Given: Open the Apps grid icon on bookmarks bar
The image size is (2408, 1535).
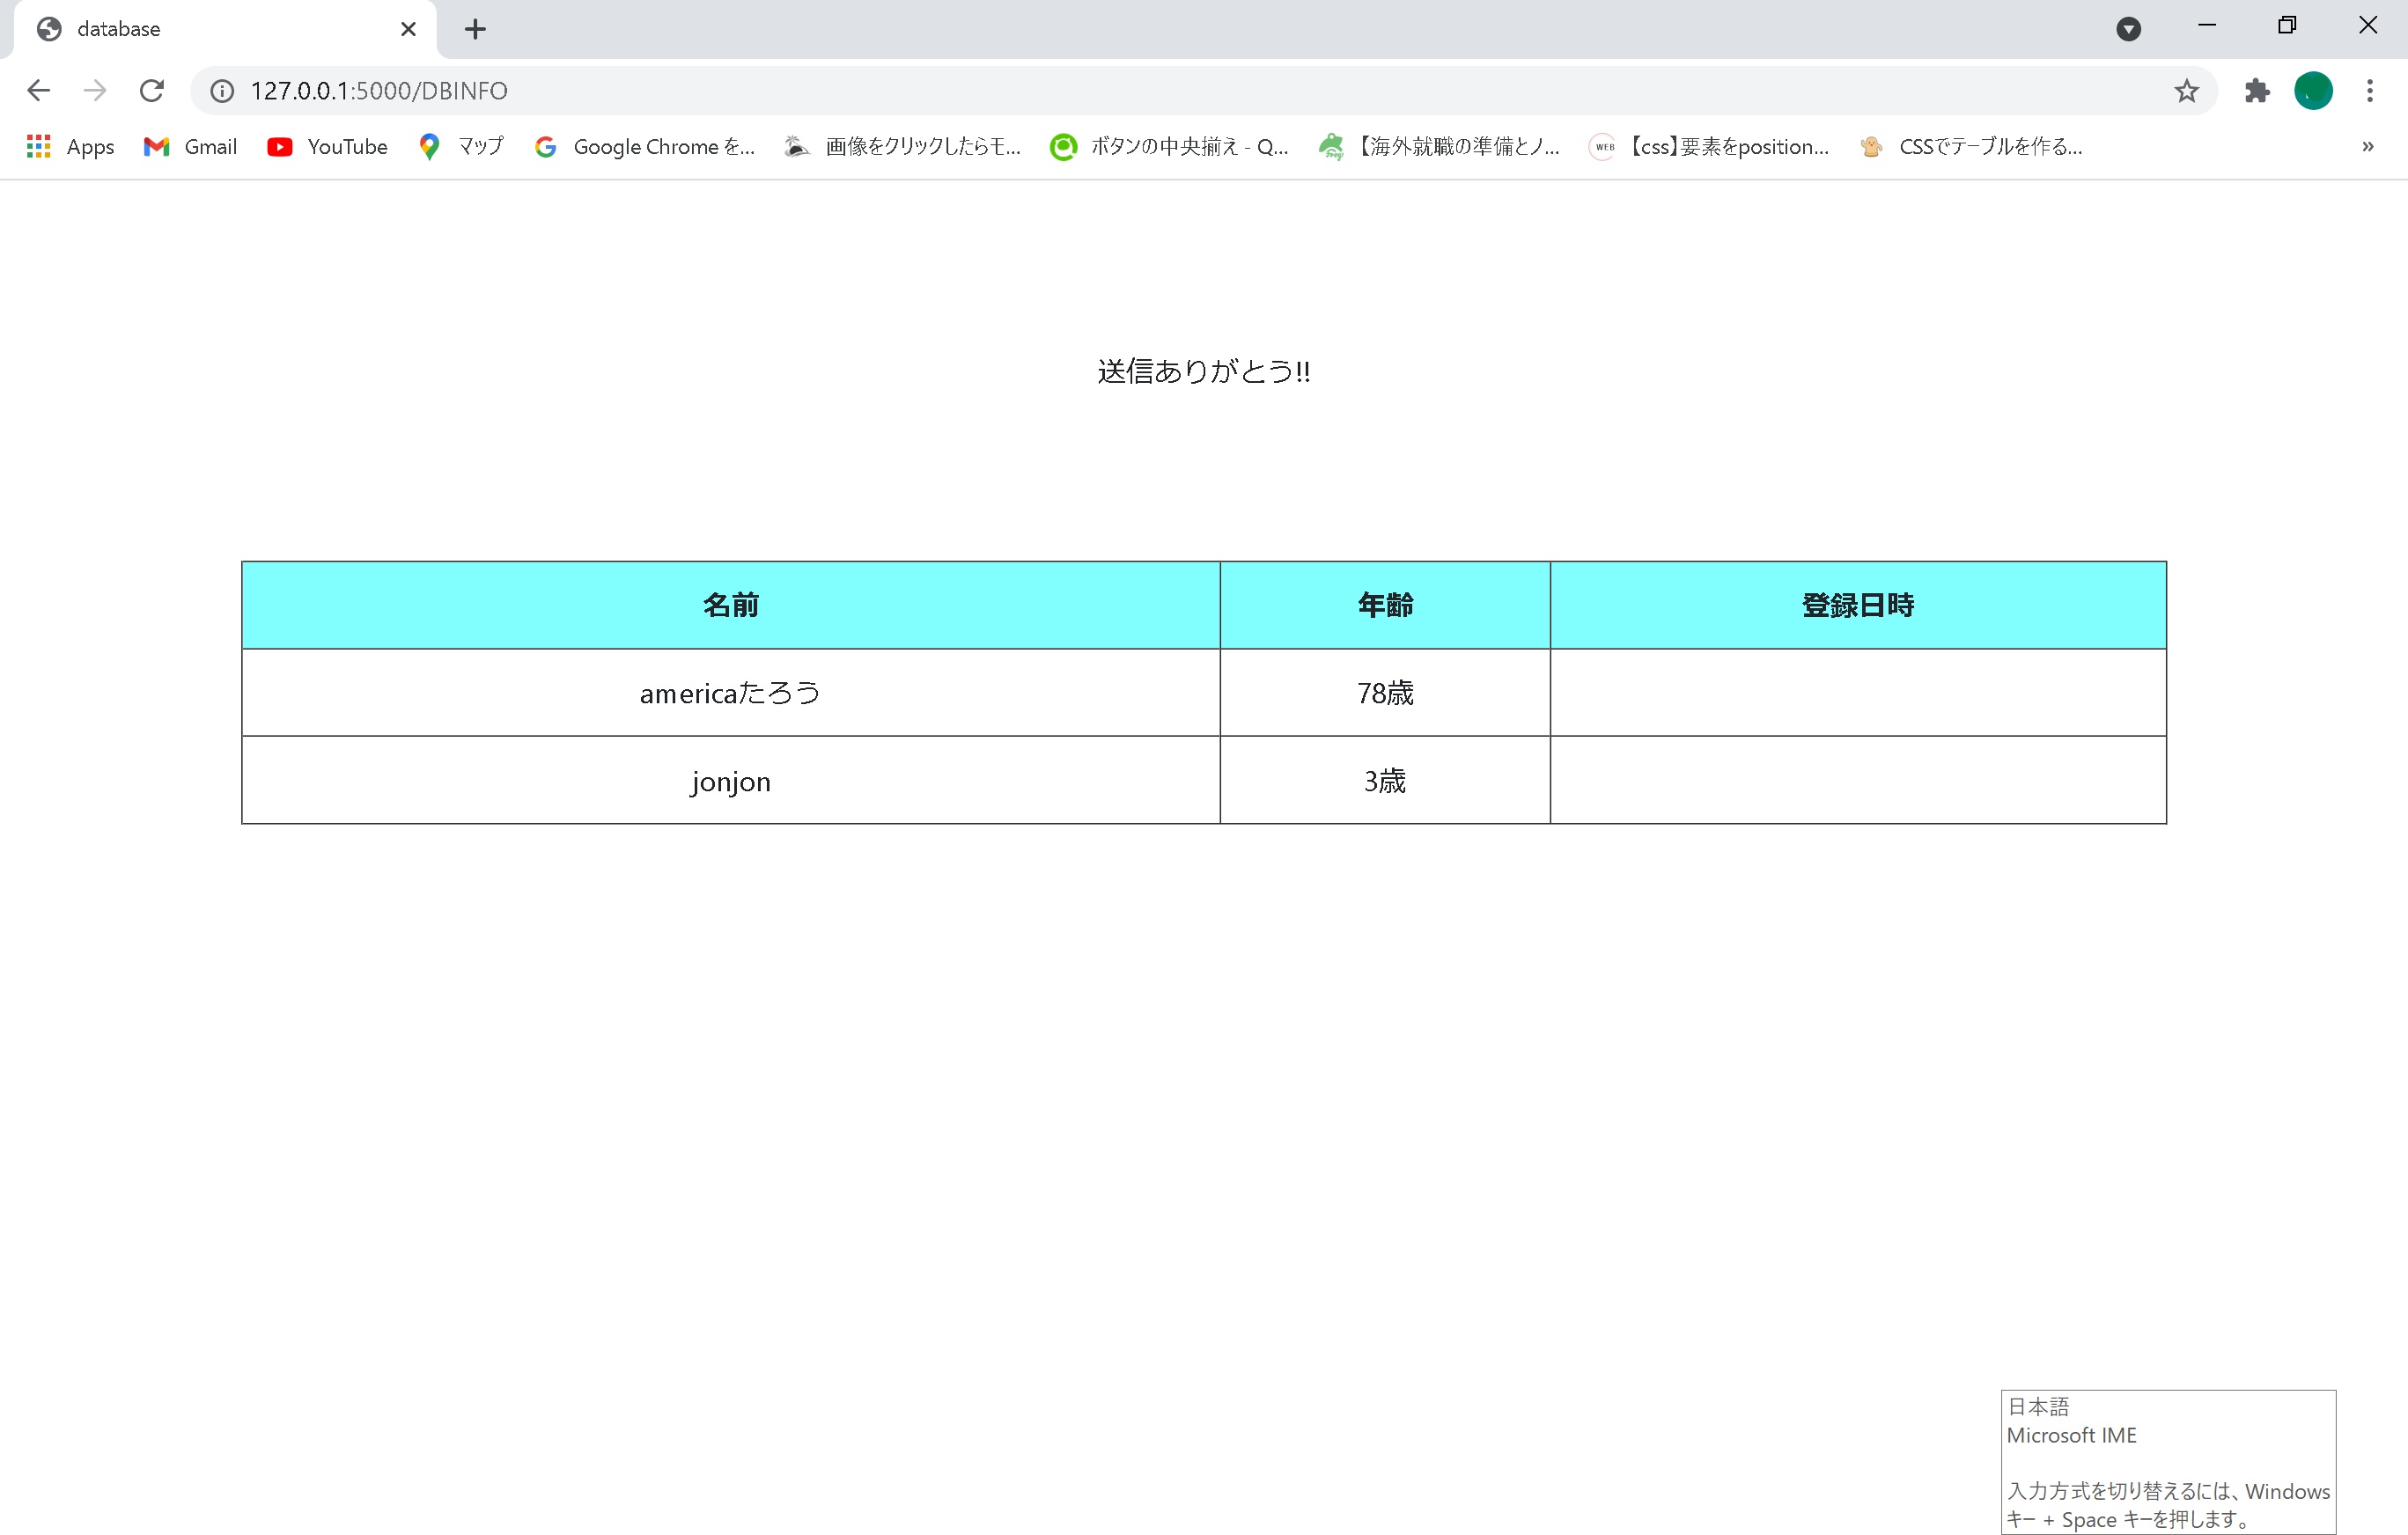Looking at the screenshot, I should (x=37, y=146).
